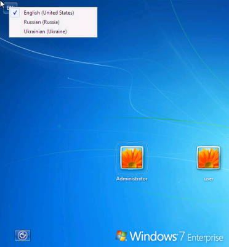The image size is (229, 247).
Task: Click the clock-like symbol inside Ease of Access
Action: pyautogui.click(x=22, y=235)
